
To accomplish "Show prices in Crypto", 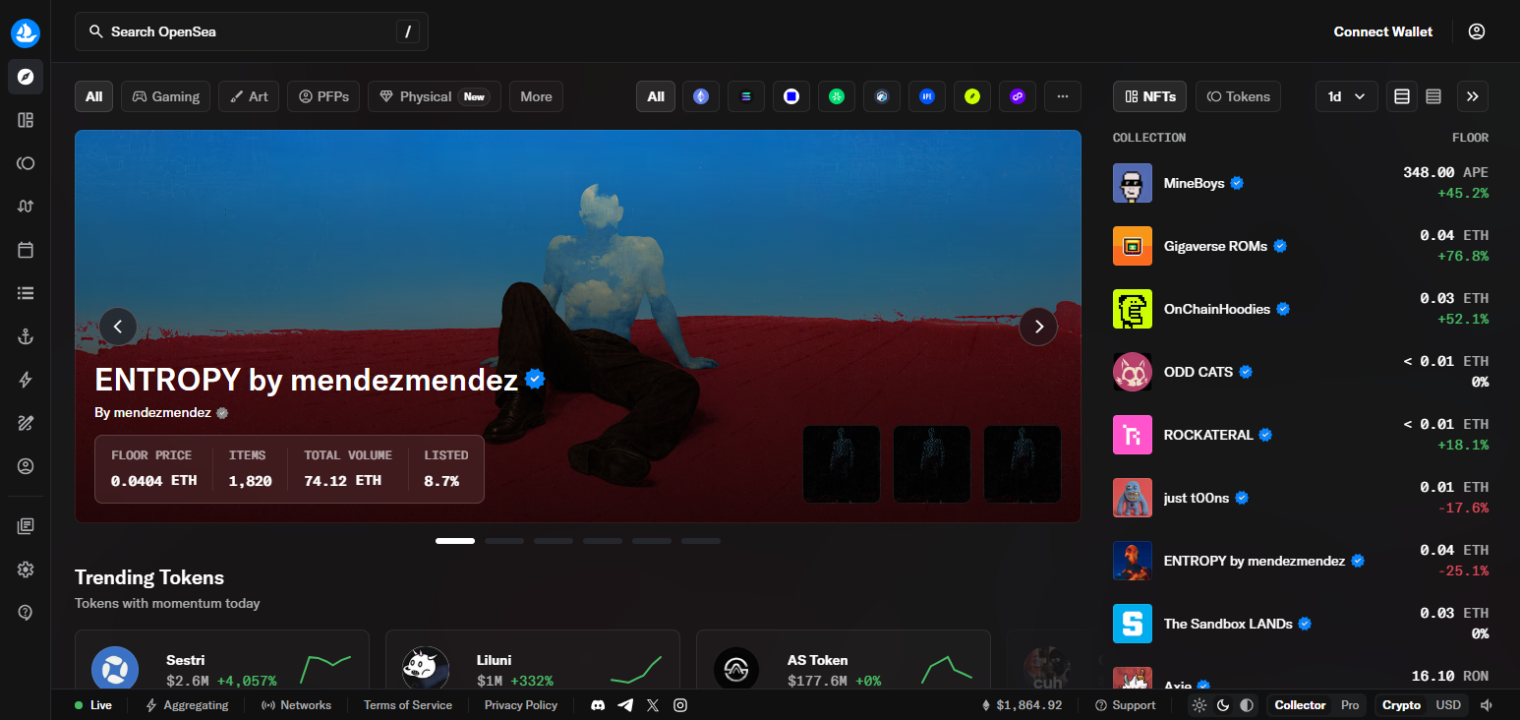I will (x=1401, y=705).
